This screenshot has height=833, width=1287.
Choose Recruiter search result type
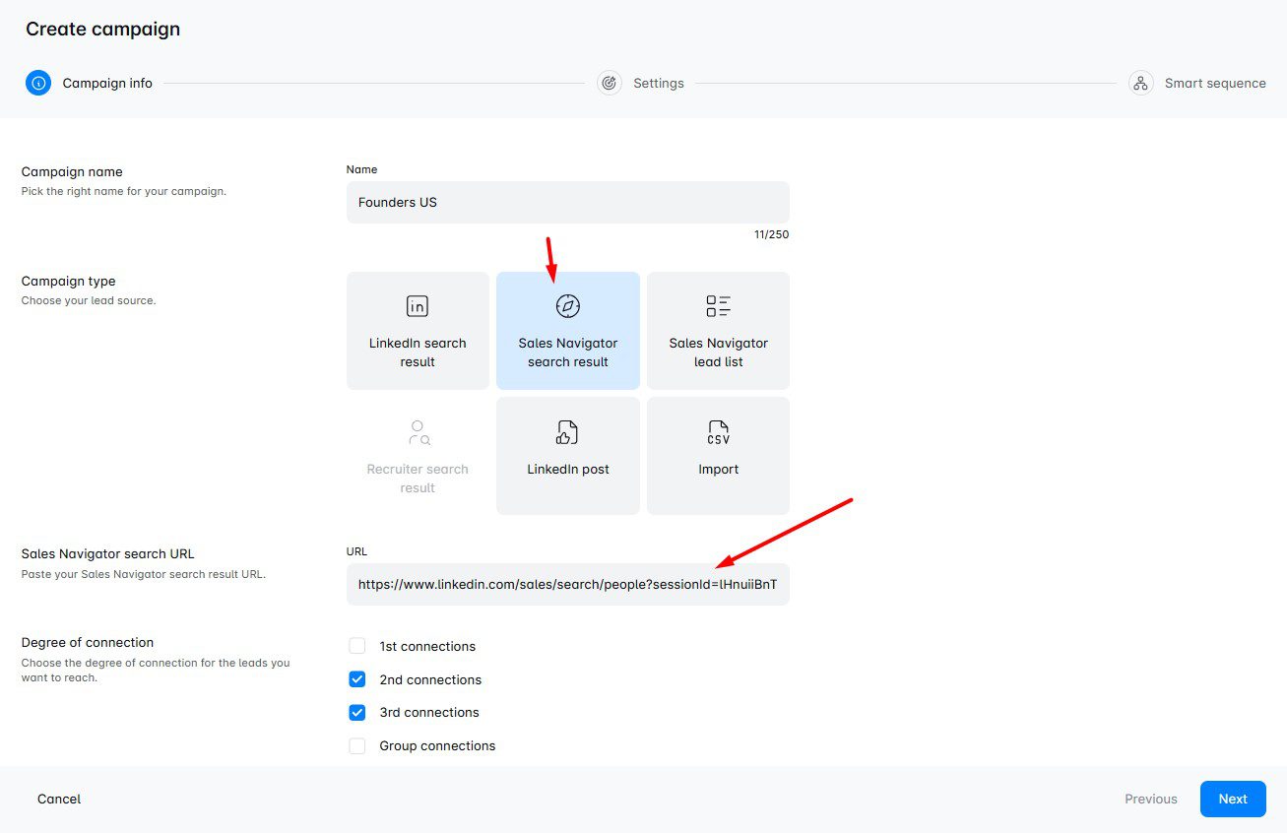tap(418, 456)
